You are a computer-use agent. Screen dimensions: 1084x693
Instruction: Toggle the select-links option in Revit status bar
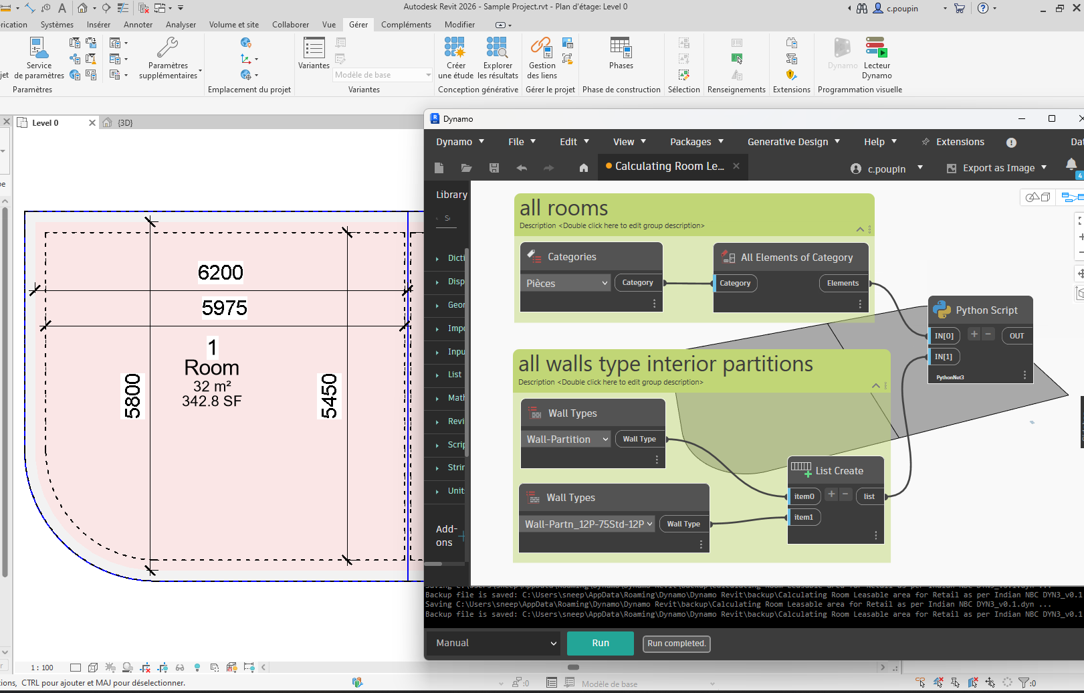[921, 682]
